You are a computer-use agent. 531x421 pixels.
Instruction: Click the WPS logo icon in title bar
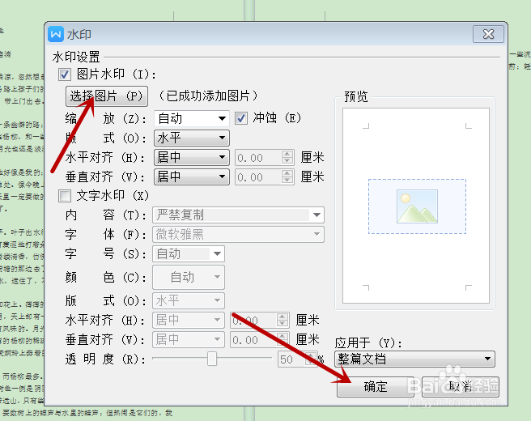click(x=56, y=34)
